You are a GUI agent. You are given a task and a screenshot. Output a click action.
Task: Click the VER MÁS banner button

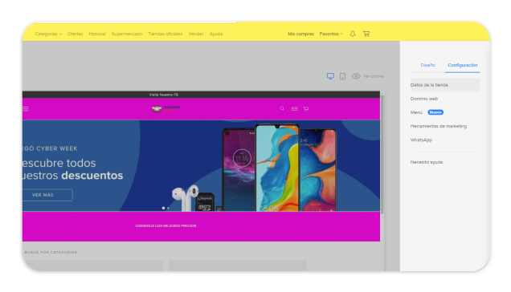(47, 195)
